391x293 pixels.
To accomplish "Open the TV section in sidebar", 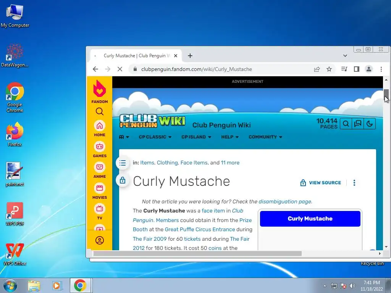I will coord(100,212).
